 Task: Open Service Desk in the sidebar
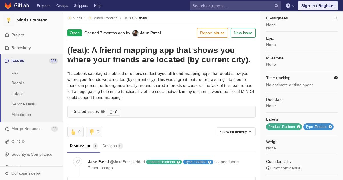click(23, 104)
